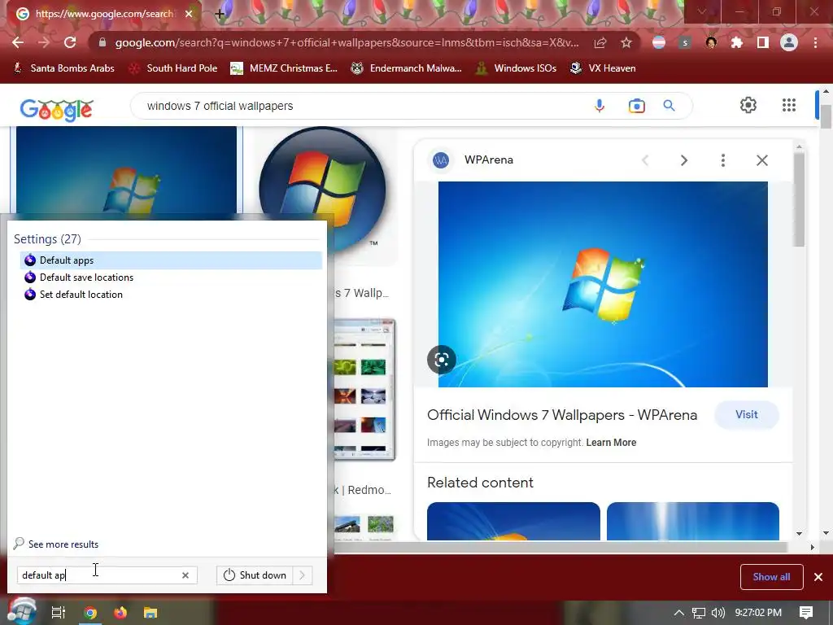Screen dimensions: 833x625
Task: Open the Windows Start button
Action: [x=22, y=613]
